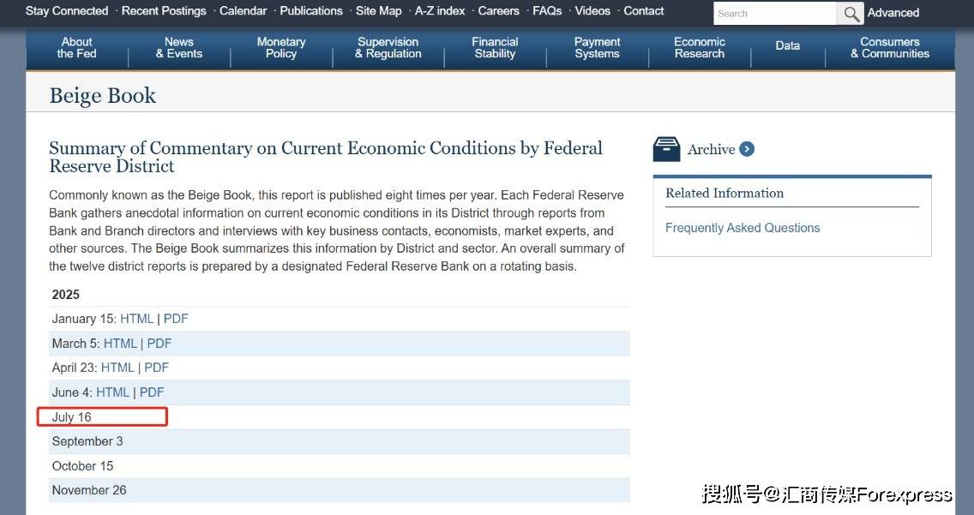Open Supervision & Regulation menu
This screenshot has height=515, width=974.
[x=388, y=48]
